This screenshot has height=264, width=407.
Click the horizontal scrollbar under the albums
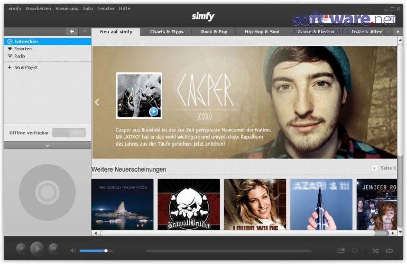pos(237,233)
